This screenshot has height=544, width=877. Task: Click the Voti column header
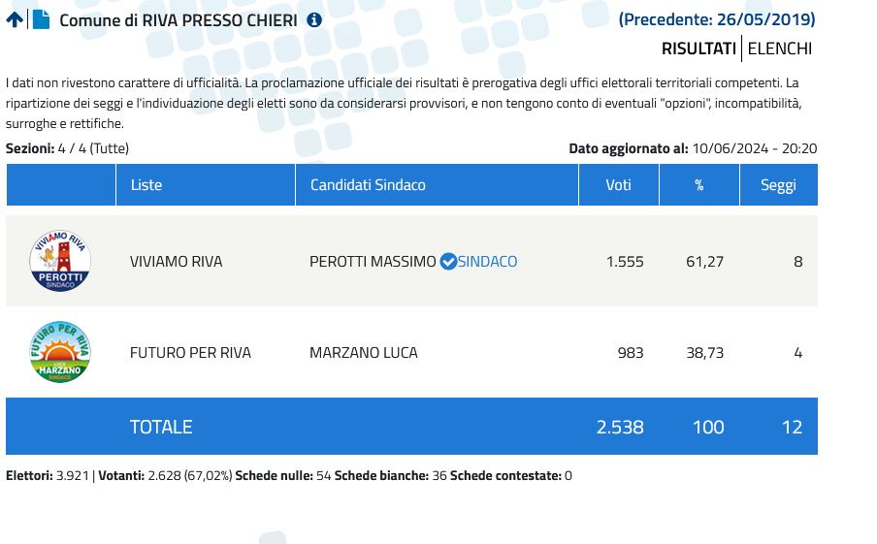(618, 185)
